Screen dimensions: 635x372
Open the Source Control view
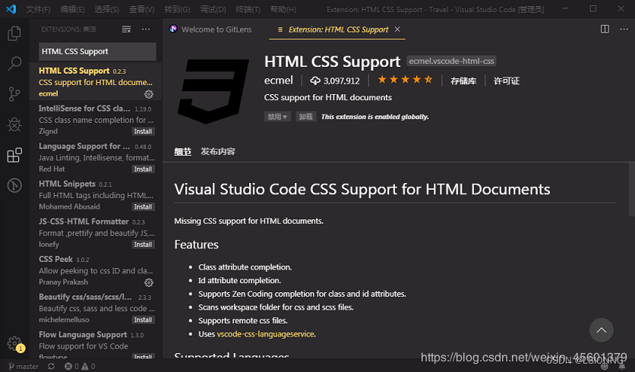click(x=14, y=94)
